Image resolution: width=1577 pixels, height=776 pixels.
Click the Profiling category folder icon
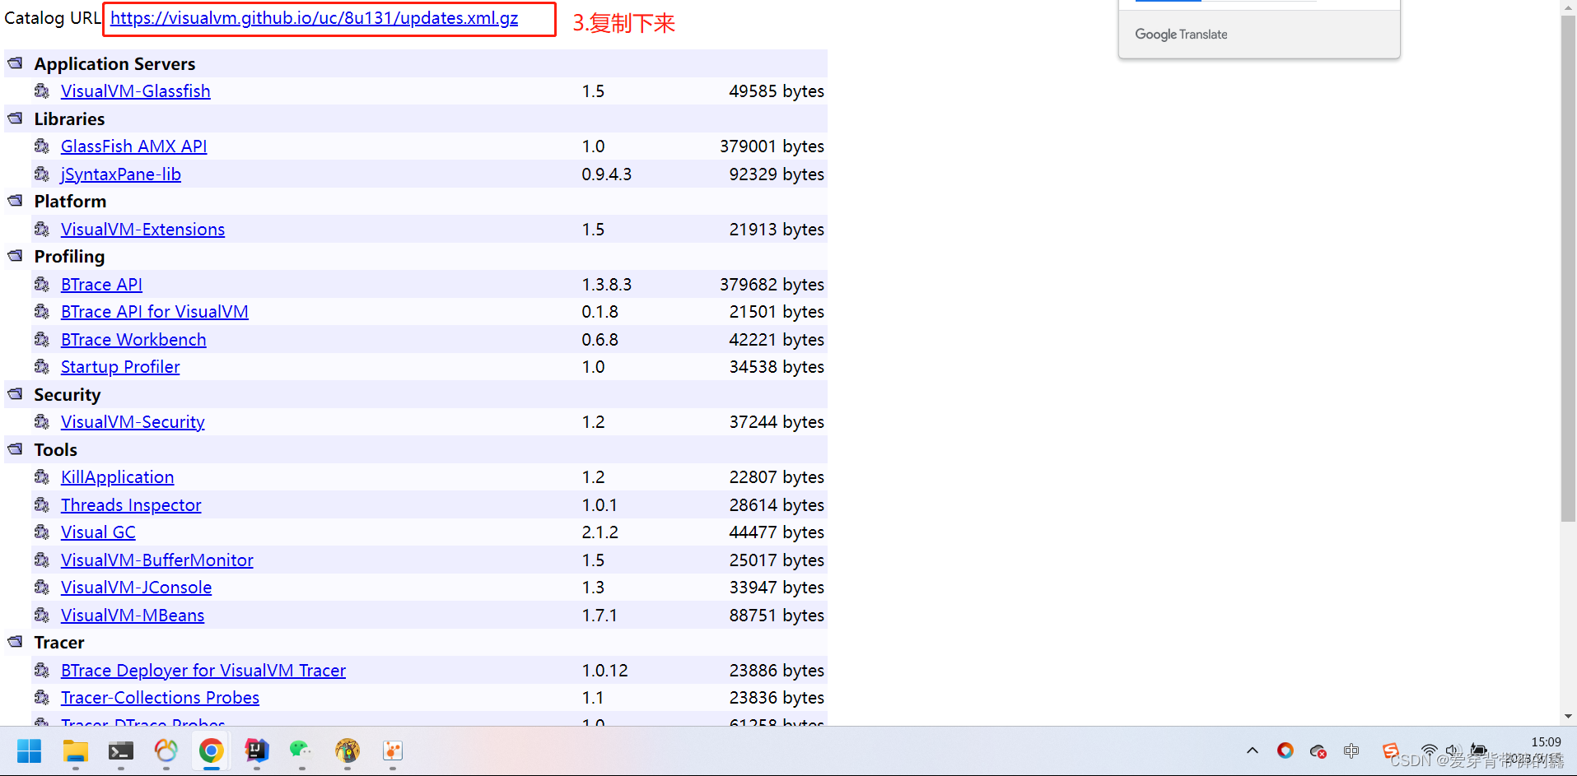point(15,255)
